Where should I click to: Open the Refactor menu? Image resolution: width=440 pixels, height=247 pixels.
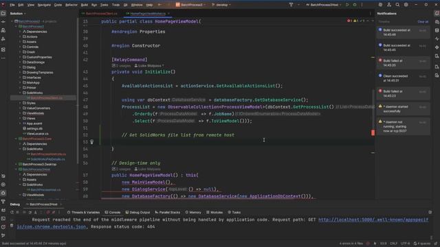(x=71, y=5)
